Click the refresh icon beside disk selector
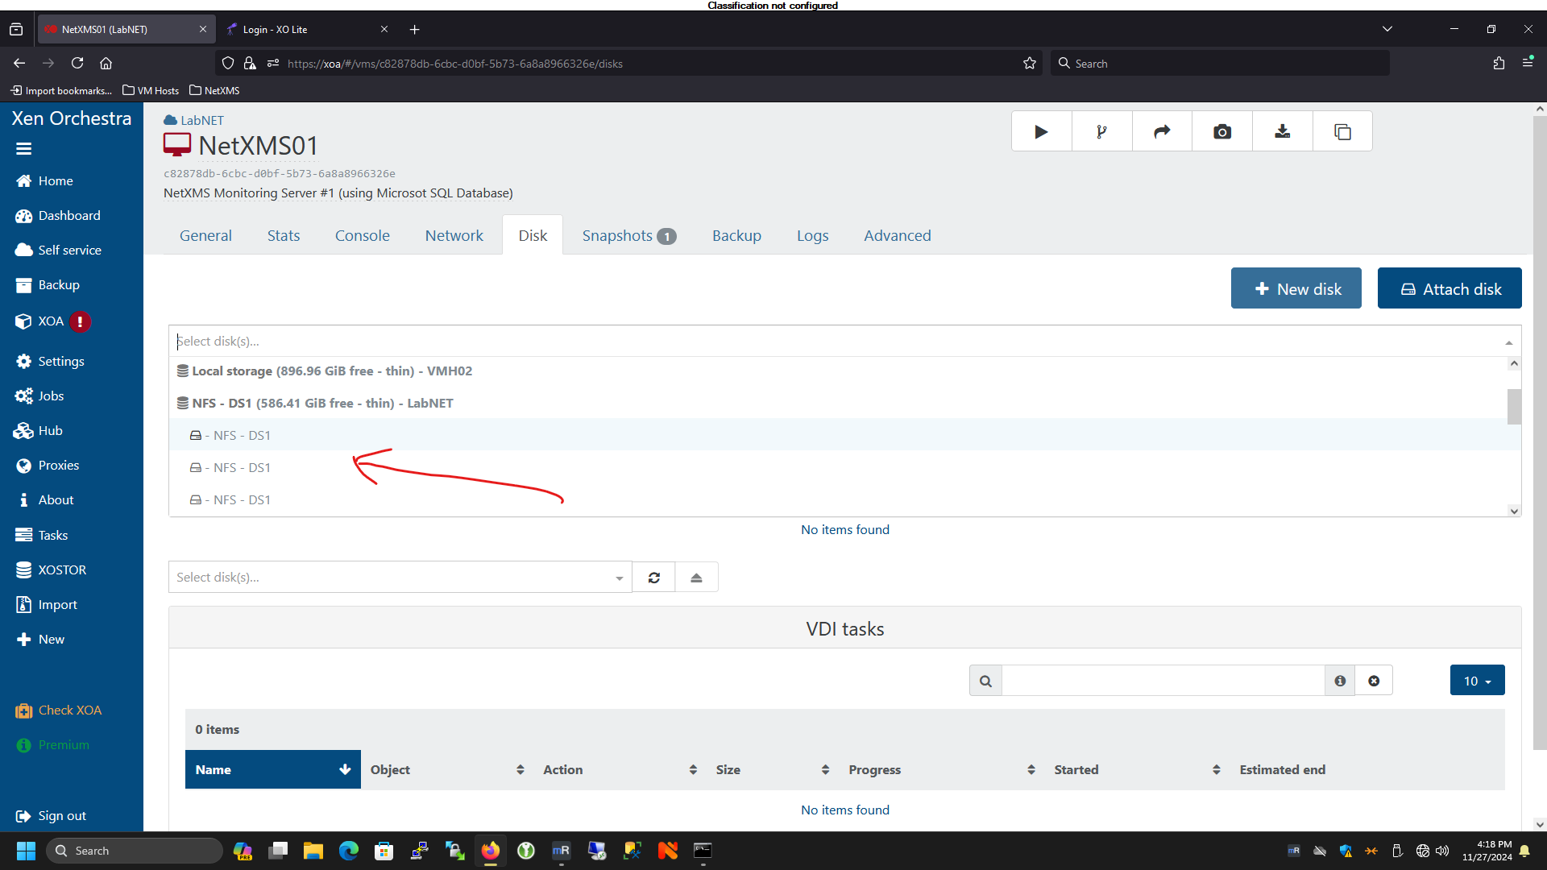Viewport: 1547px width, 870px height. tap(654, 578)
